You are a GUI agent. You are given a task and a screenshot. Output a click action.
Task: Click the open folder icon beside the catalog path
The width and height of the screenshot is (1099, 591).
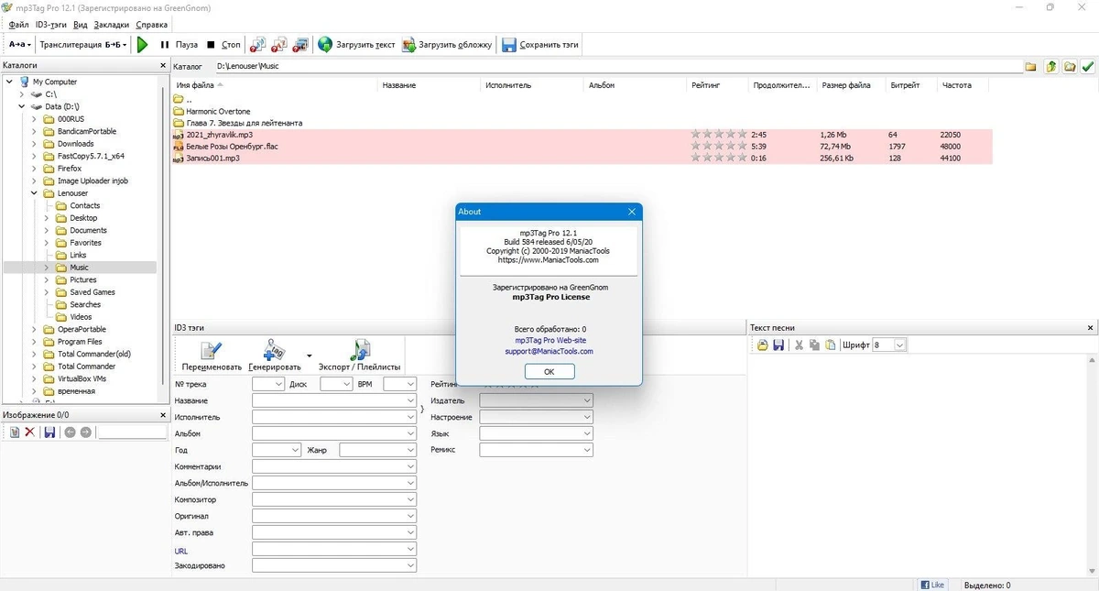pyautogui.click(x=1069, y=66)
